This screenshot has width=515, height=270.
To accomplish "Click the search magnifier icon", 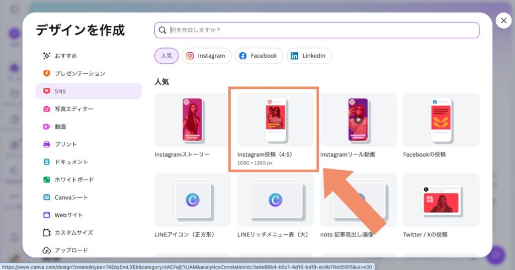I will click(x=162, y=30).
